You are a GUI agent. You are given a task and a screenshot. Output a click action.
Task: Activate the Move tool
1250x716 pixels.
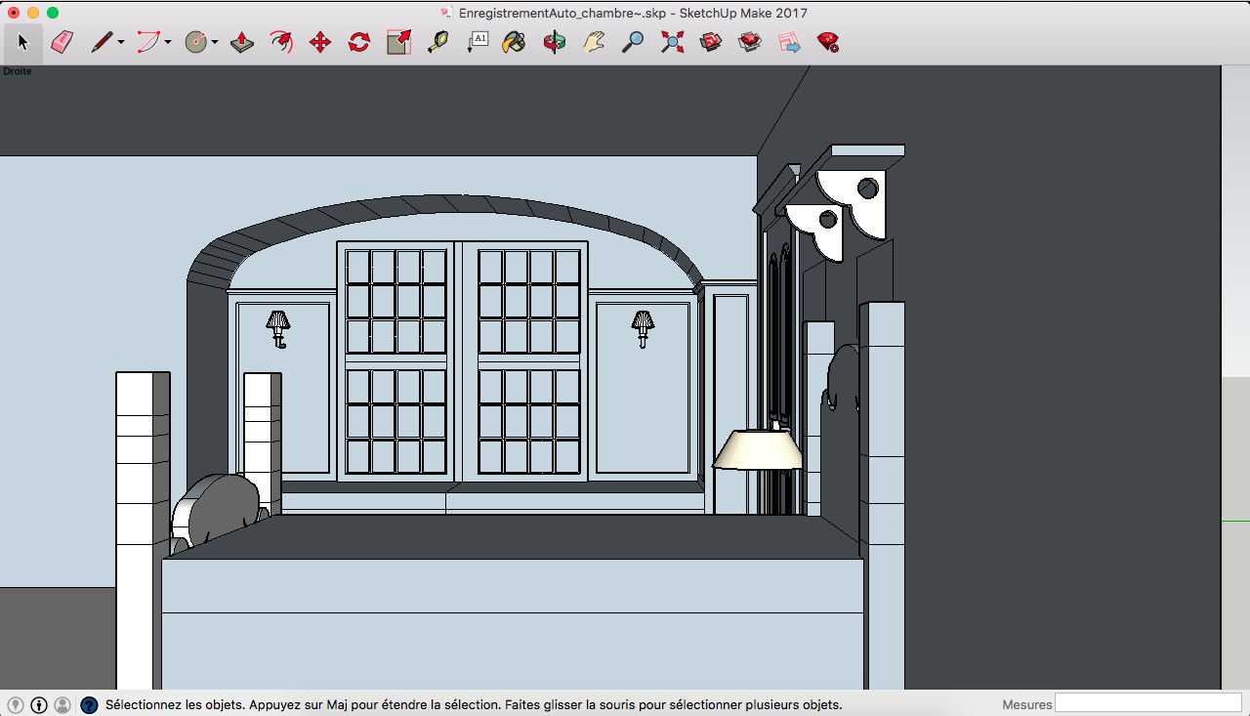pos(320,42)
